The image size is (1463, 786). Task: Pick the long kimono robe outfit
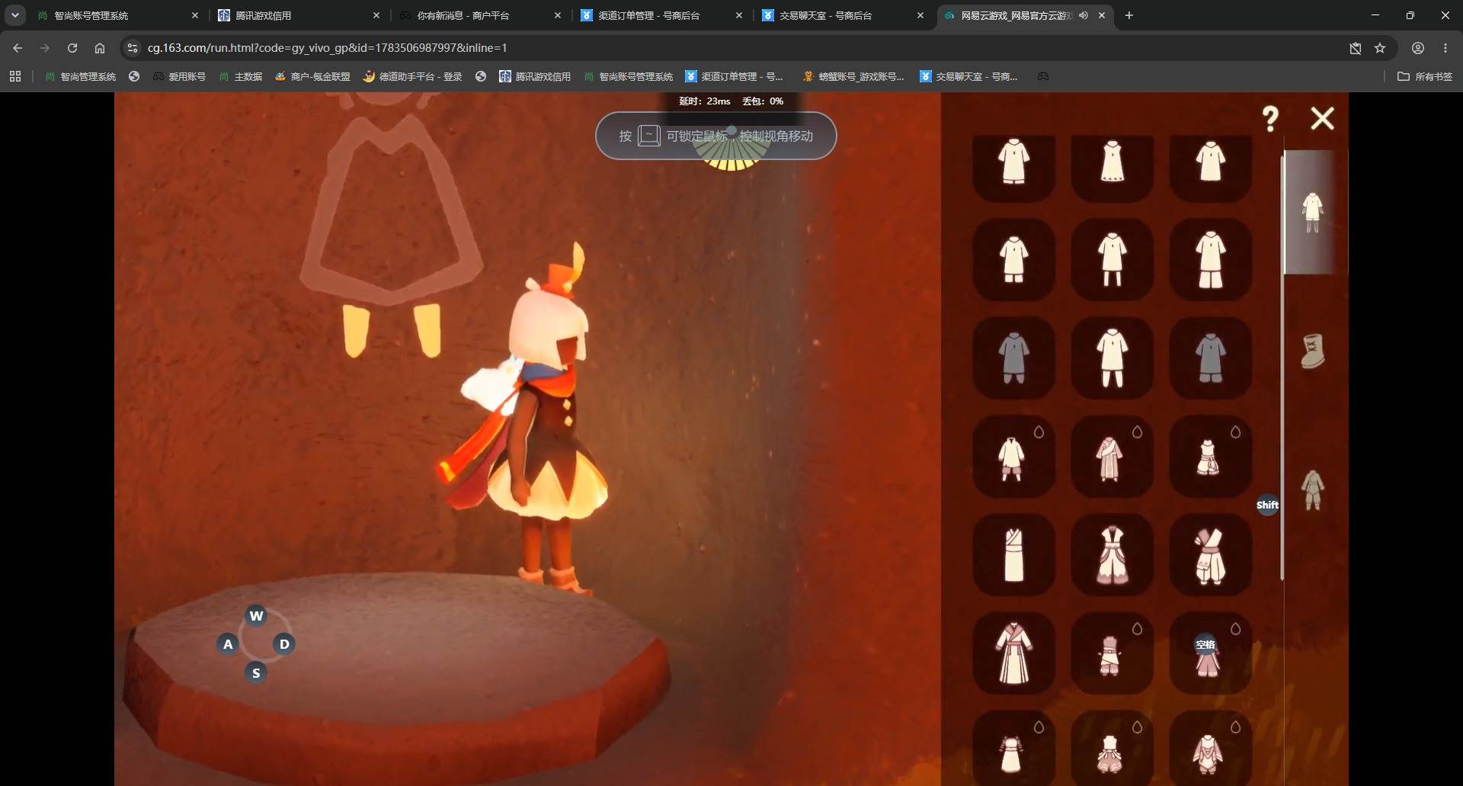click(1013, 653)
